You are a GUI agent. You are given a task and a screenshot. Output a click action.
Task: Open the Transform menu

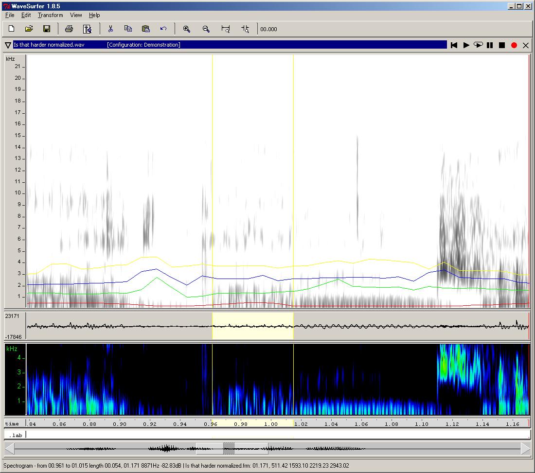click(50, 15)
